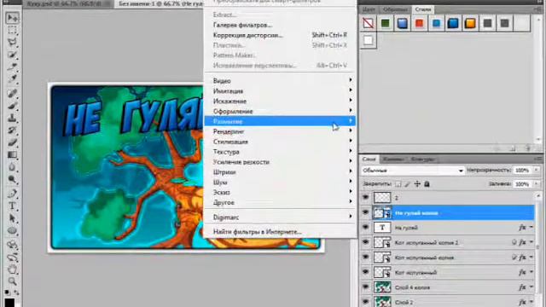
Task: Open the Размытие filter submenu
Action: coord(280,121)
